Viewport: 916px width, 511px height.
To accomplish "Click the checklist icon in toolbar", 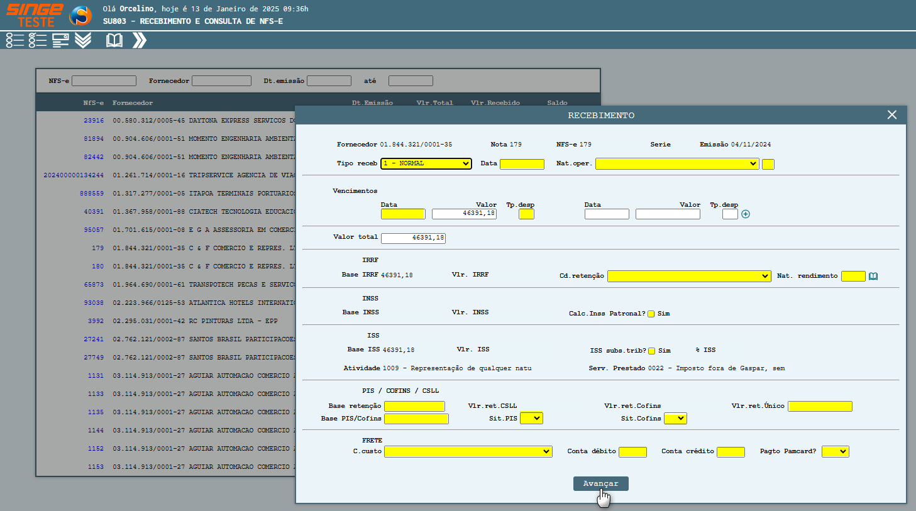I will point(38,40).
